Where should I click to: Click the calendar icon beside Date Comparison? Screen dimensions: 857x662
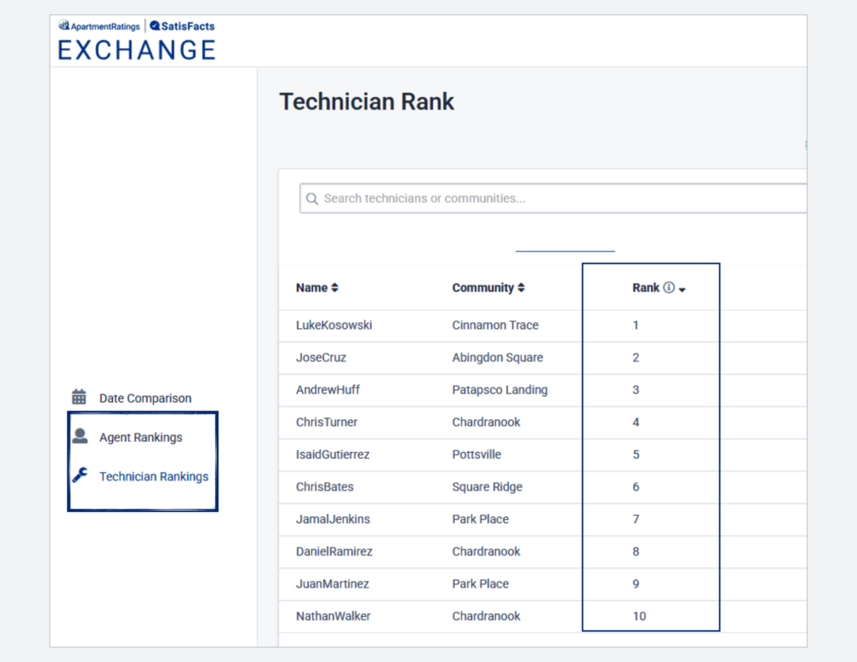(80, 398)
